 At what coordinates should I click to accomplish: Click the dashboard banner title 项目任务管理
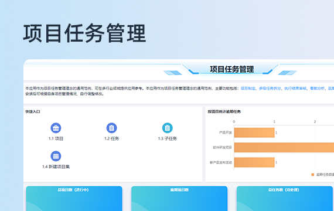pos(232,69)
